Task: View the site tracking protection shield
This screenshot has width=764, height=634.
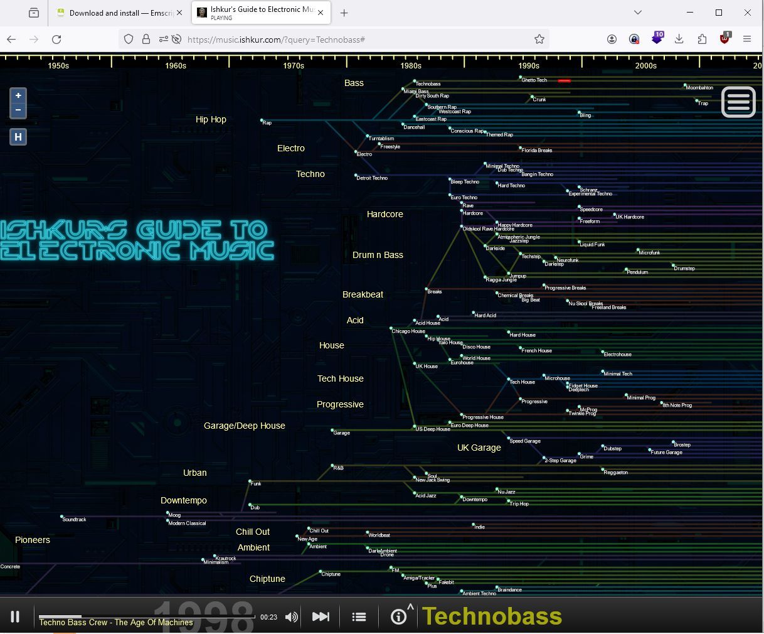Action: coord(129,39)
